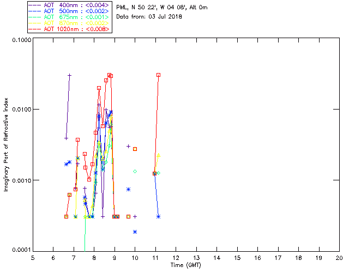
Task: Click the x-axis tick label 12
Action: 176,258
